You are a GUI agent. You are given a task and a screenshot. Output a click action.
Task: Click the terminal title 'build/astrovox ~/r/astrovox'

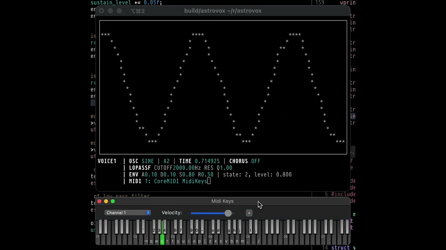(223, 11)
